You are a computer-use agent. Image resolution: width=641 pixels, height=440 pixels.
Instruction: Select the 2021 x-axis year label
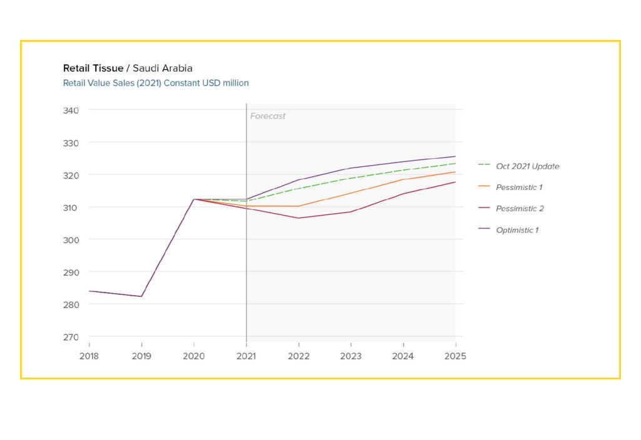coord(246,356)
